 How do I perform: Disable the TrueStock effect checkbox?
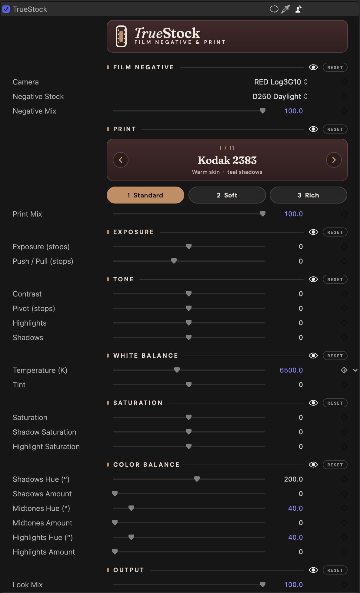tap(6, 9)
